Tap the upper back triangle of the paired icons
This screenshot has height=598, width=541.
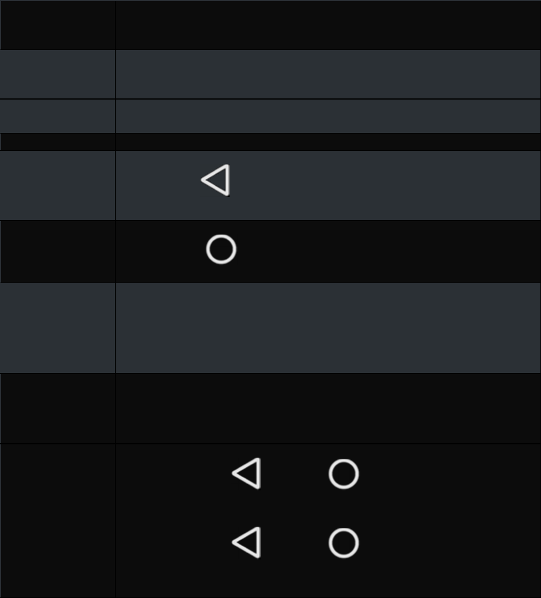point(247,473)
